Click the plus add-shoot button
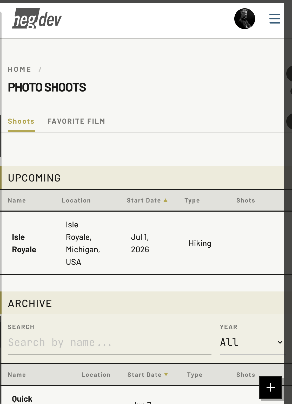Screen dimensions: 292x404 pos(271,387)
